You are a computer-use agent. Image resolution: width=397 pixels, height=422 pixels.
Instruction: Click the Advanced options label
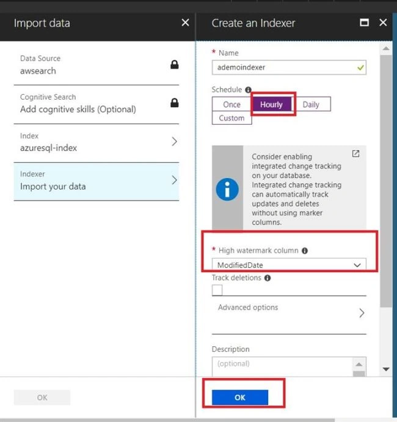[x=248, y=308]
